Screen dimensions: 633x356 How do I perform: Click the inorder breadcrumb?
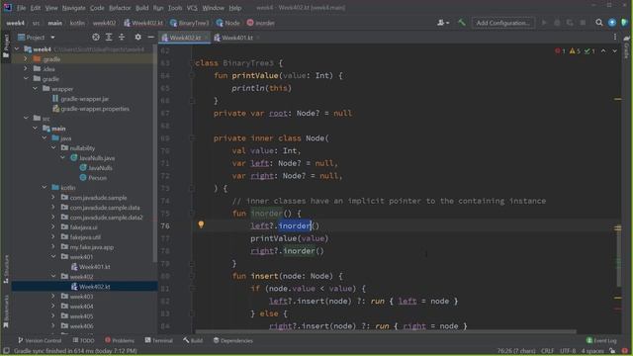(x=260, y=23)
